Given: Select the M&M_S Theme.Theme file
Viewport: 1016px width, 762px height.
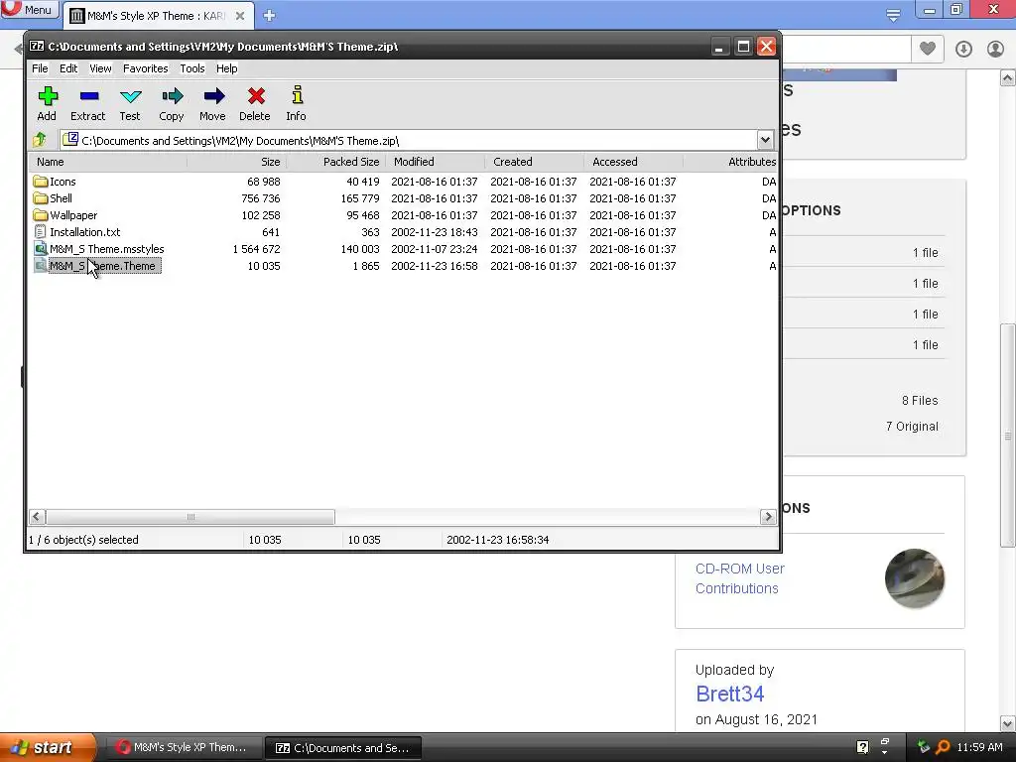Looking at the screenshot, I should coord(97,266).
